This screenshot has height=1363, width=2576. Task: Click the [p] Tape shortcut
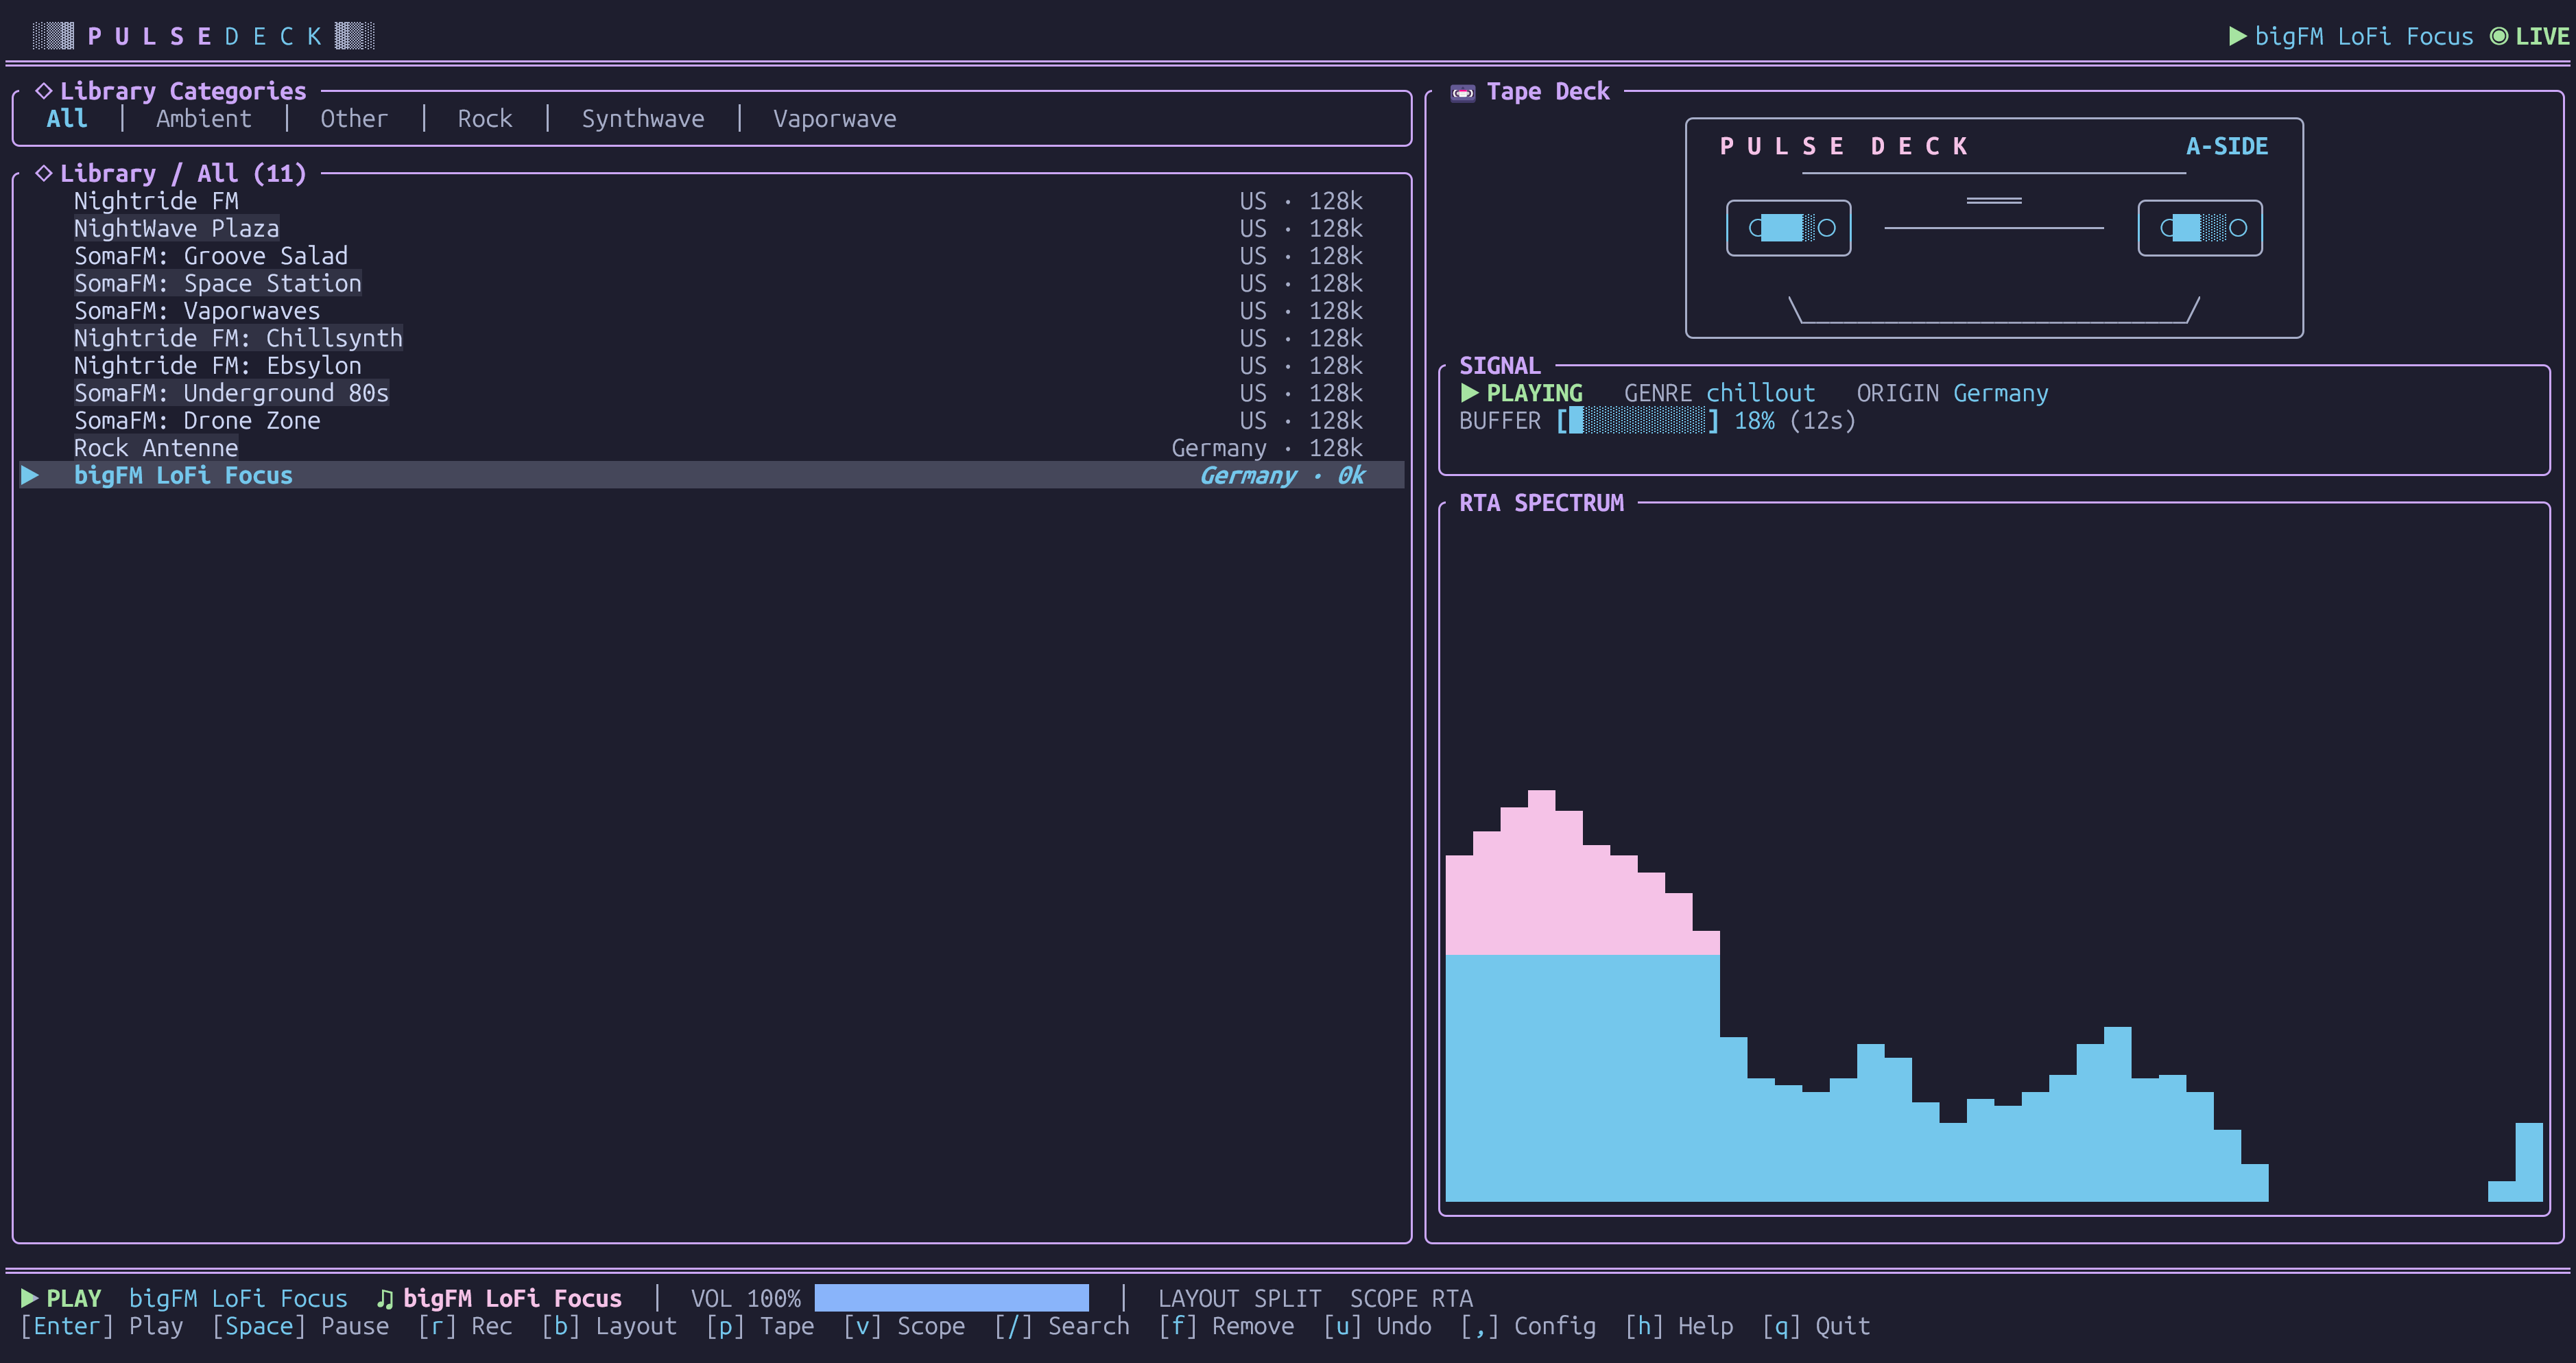760,1326
